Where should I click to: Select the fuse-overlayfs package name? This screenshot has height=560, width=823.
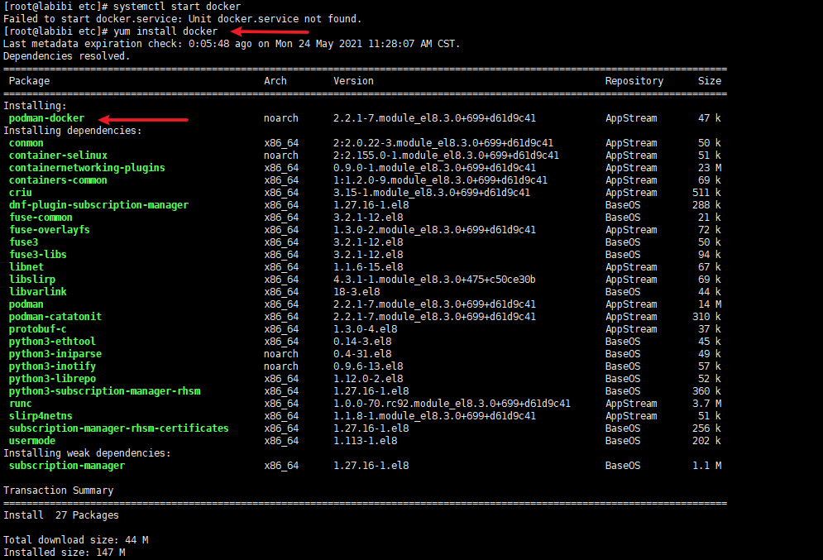click(50, 230)
